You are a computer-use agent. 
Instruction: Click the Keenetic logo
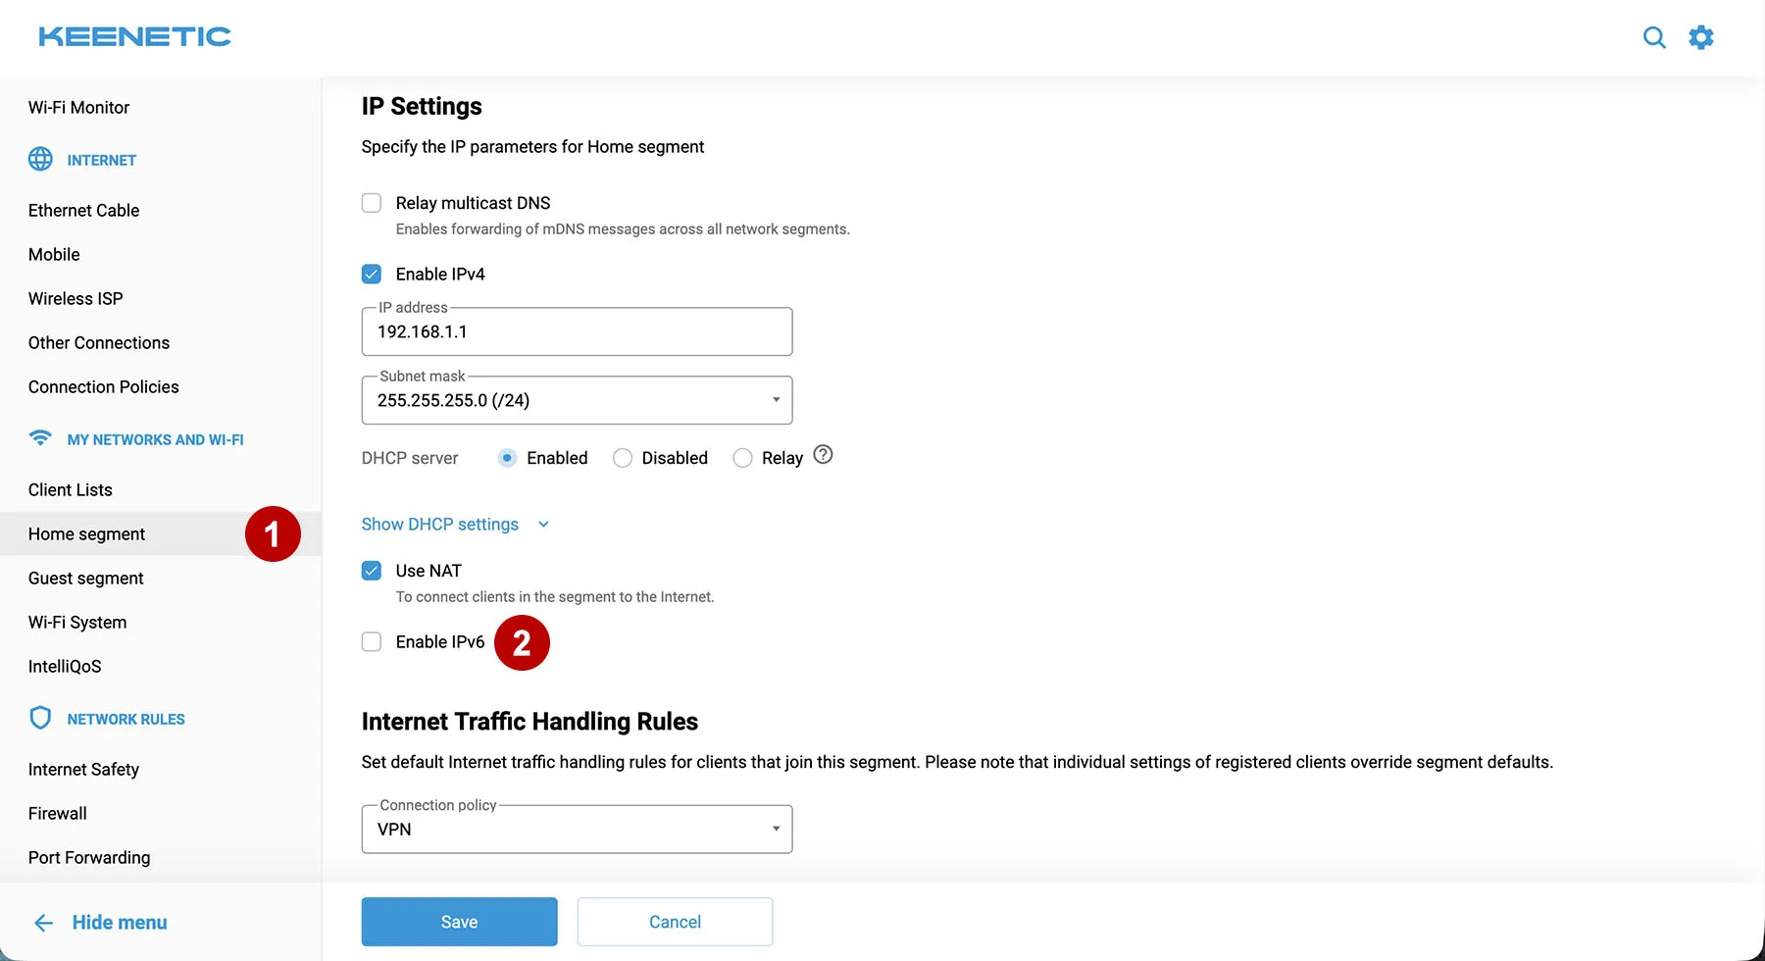click(133, 36)
